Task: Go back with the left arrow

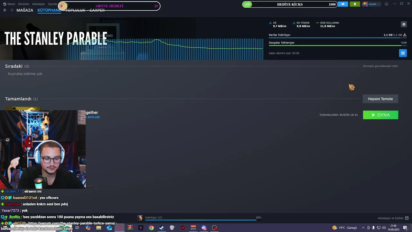Action: 5,10
